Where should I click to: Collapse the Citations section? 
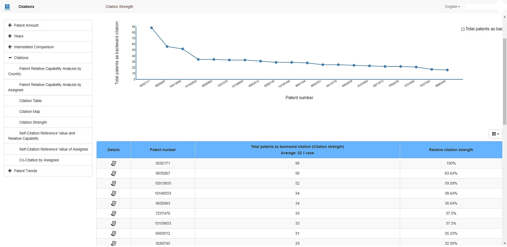tap(21, 58)
